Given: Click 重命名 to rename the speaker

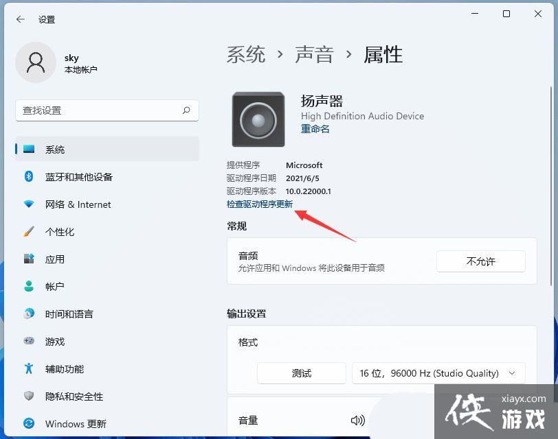Looking at the screenshot, I should (315, 128).
